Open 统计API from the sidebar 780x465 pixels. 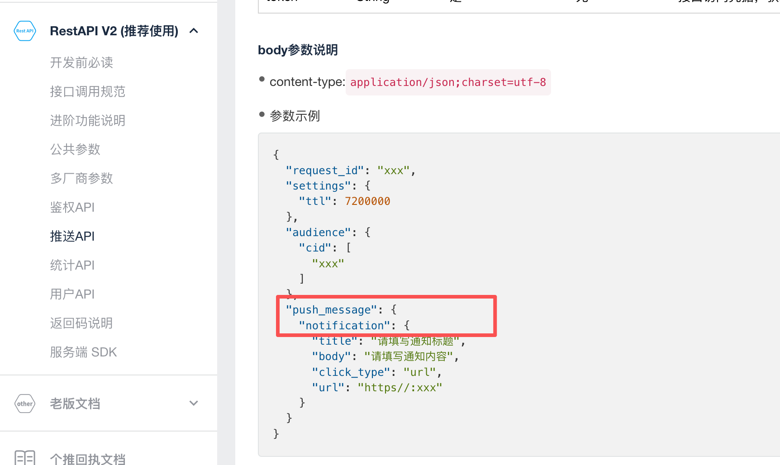coord(72,265)
